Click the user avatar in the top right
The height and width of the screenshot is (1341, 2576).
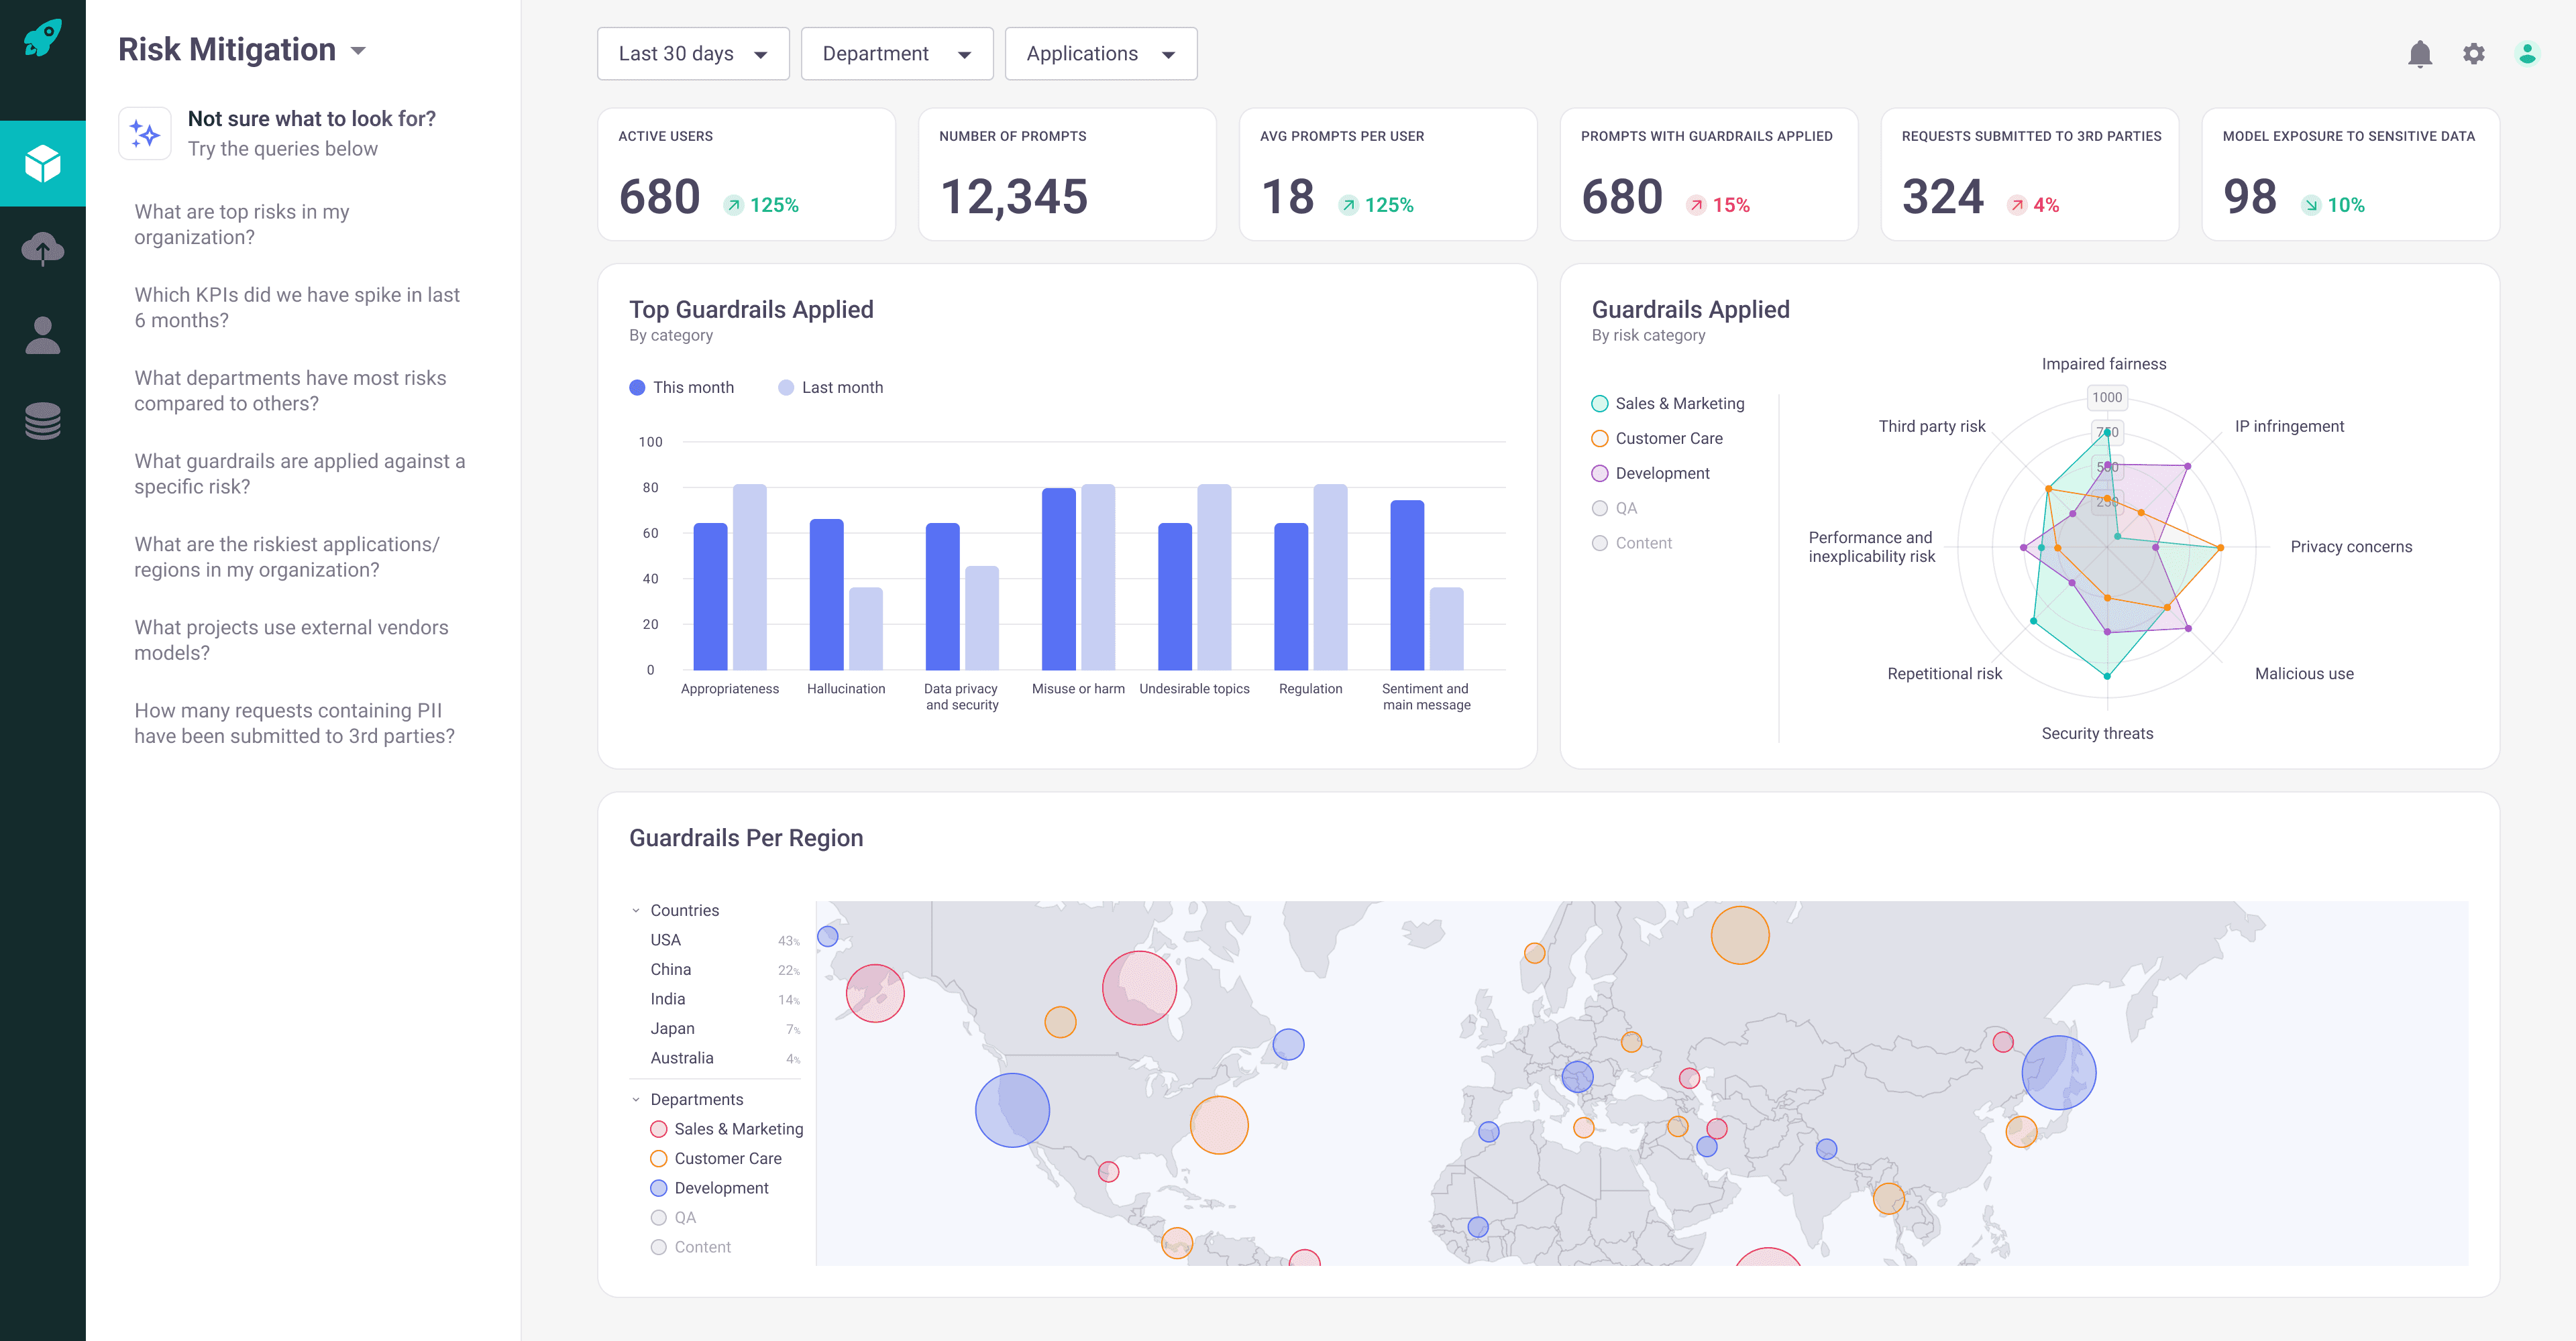[2529, 54]
